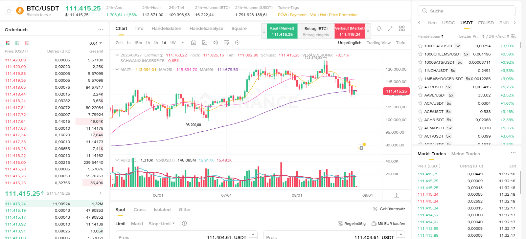The width and height of the screenshot is (526, 239).
Task: Expand the volume panel side arrow
Action: (112, 179)
